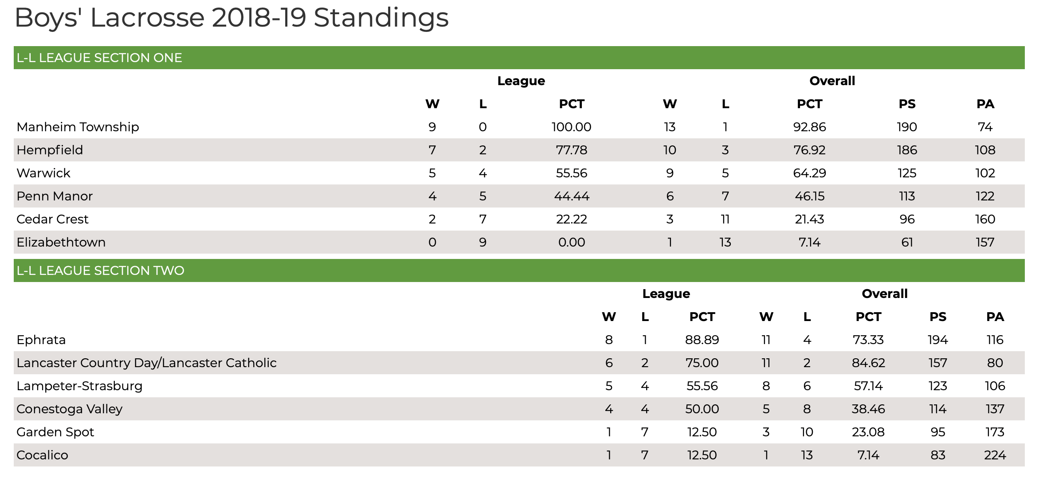Select the Penn Manor team row
This screenshot has width=1051, height=478.
519,196
